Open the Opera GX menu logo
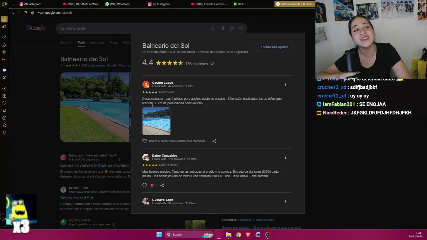 click(x=4, y=4)
